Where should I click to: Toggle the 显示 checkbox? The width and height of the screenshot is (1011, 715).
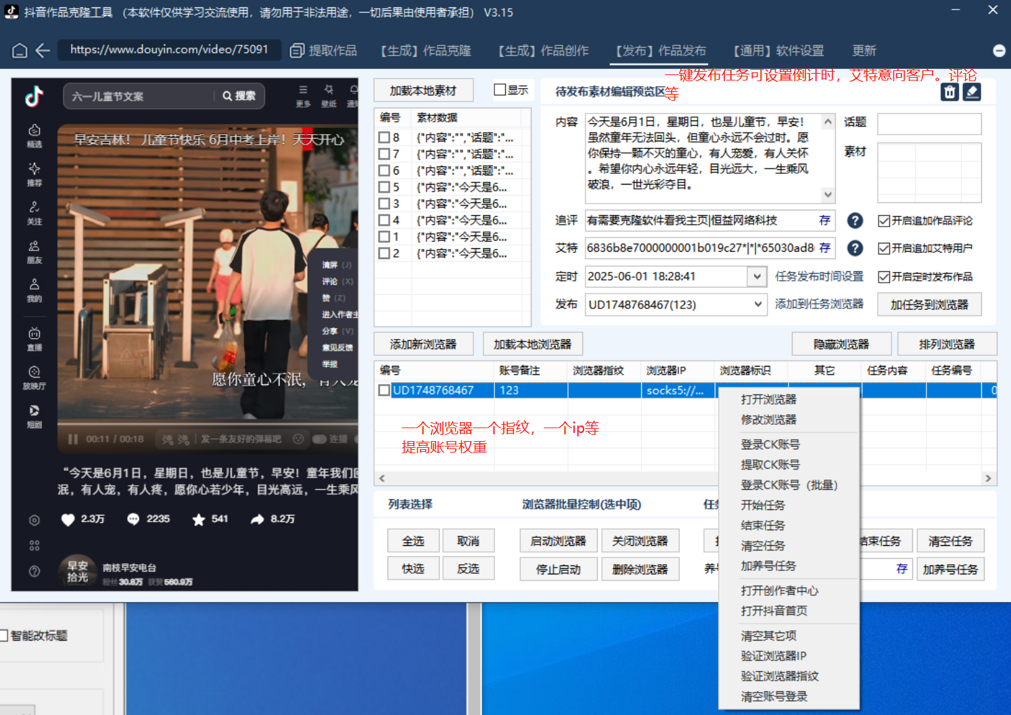click(x=500, y=89)
